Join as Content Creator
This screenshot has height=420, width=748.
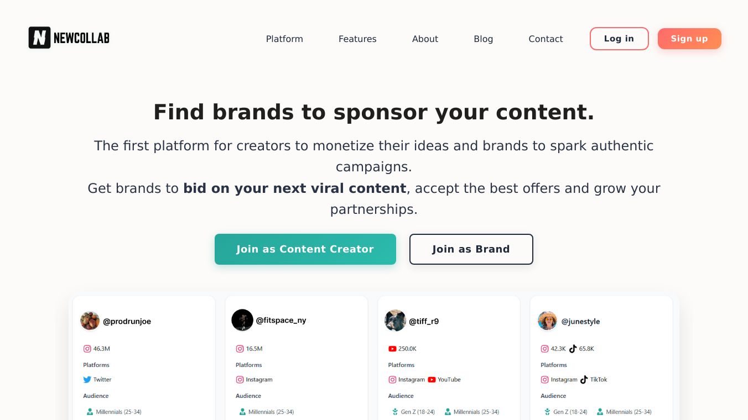tap(305, 249)
